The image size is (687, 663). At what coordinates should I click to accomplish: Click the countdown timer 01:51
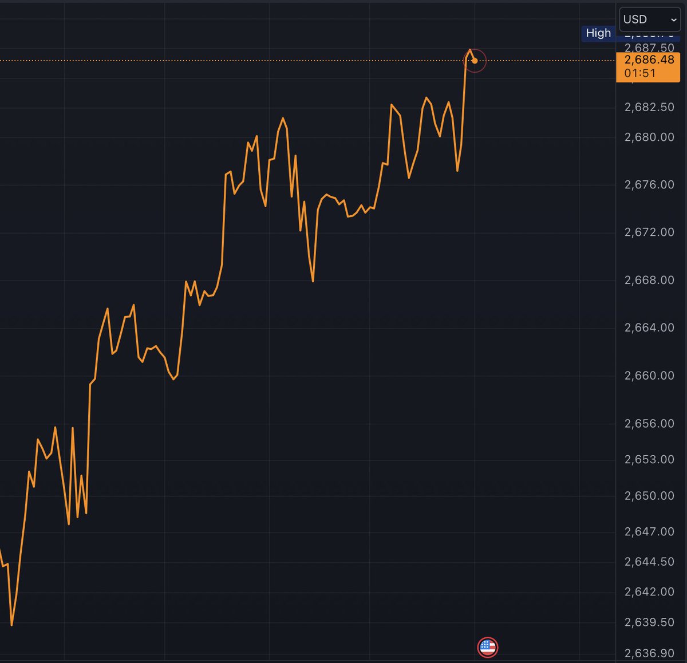point(640,73)
